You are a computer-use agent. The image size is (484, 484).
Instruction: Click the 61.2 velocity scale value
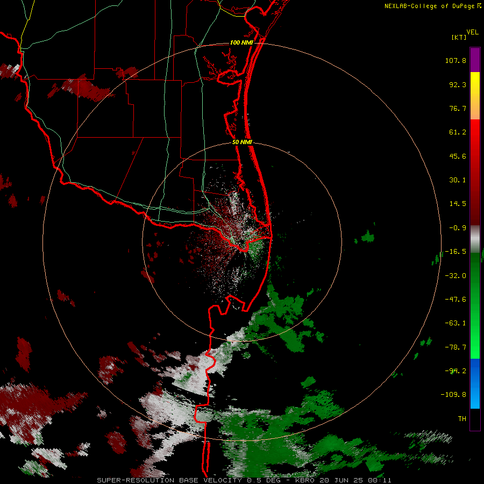pyautogui.click(x=458, y=132)
